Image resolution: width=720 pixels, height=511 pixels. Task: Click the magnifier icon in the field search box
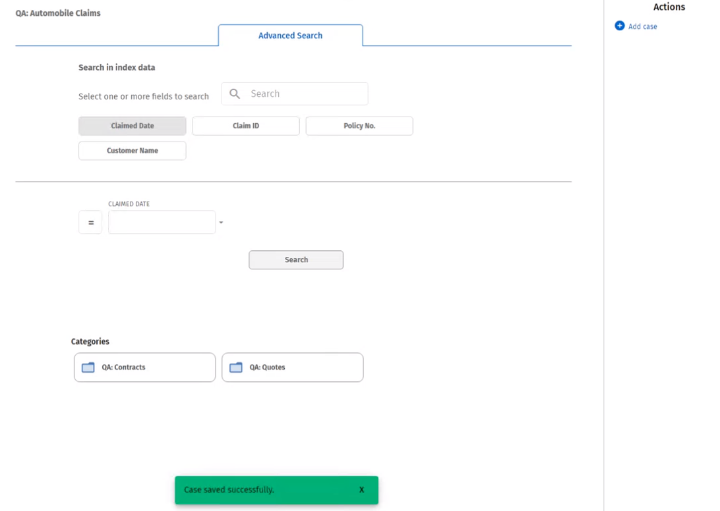point(235,94)
